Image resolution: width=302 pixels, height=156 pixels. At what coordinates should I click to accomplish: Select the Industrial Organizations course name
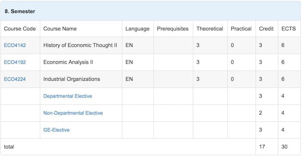[72, 79]
